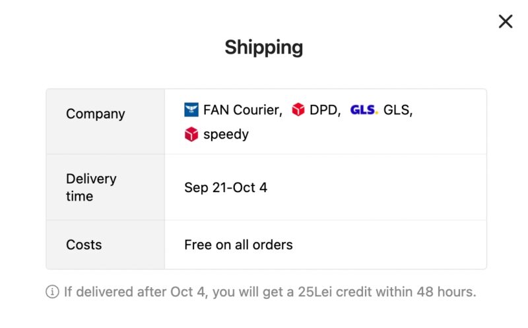Click the info icon beside delivery note
528x328 pixels.
pos(52,292)
